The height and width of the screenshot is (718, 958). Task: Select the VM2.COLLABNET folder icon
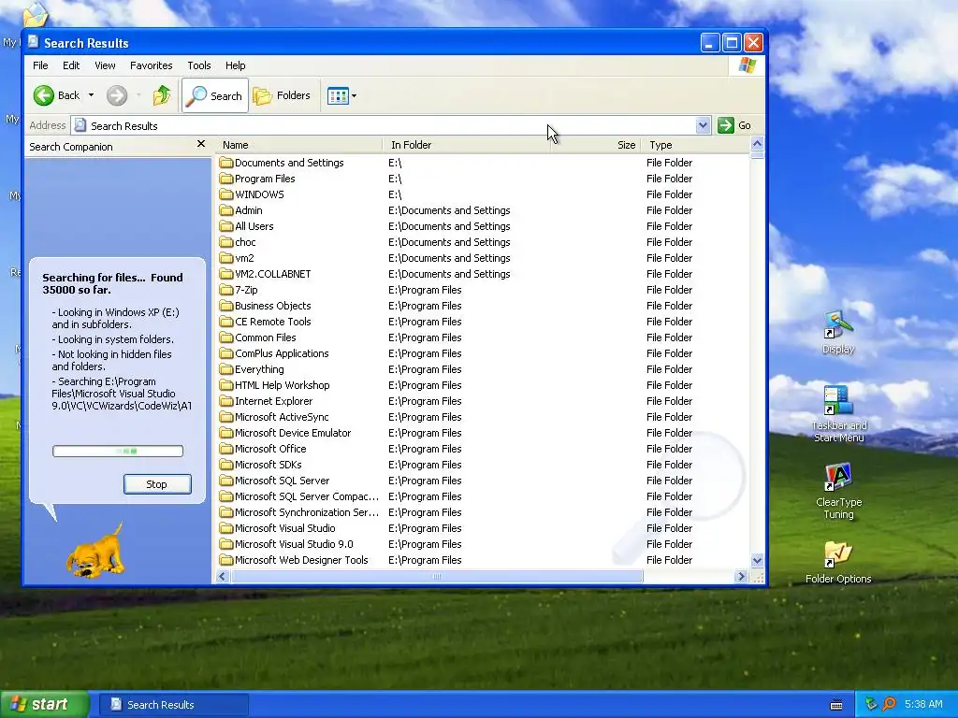[226, 274]
